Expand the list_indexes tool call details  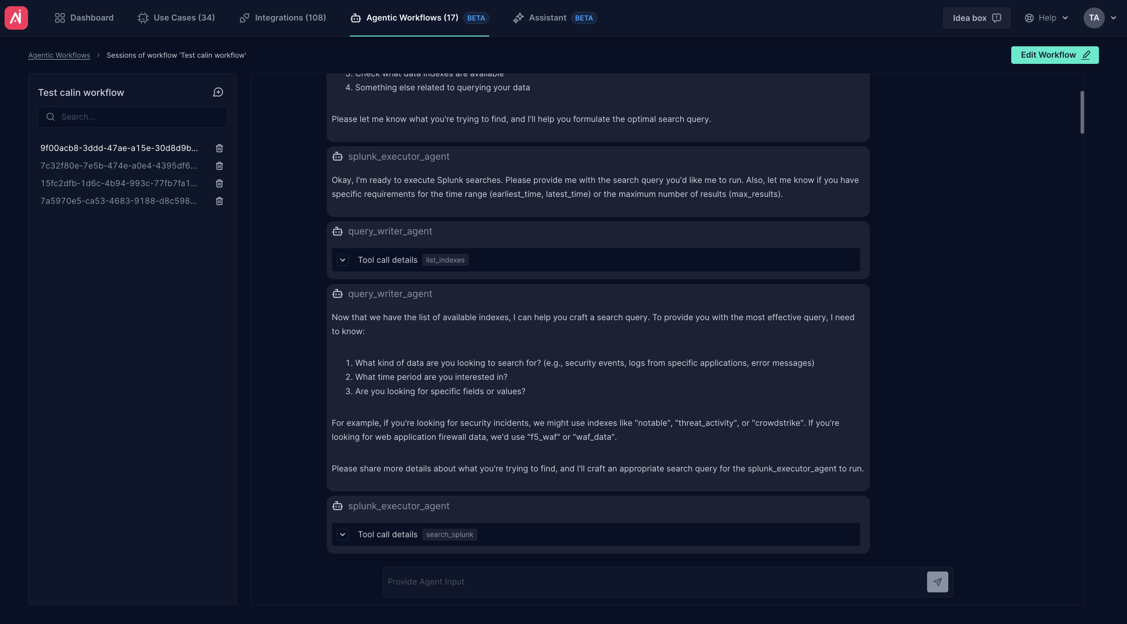tap(342, 260)
